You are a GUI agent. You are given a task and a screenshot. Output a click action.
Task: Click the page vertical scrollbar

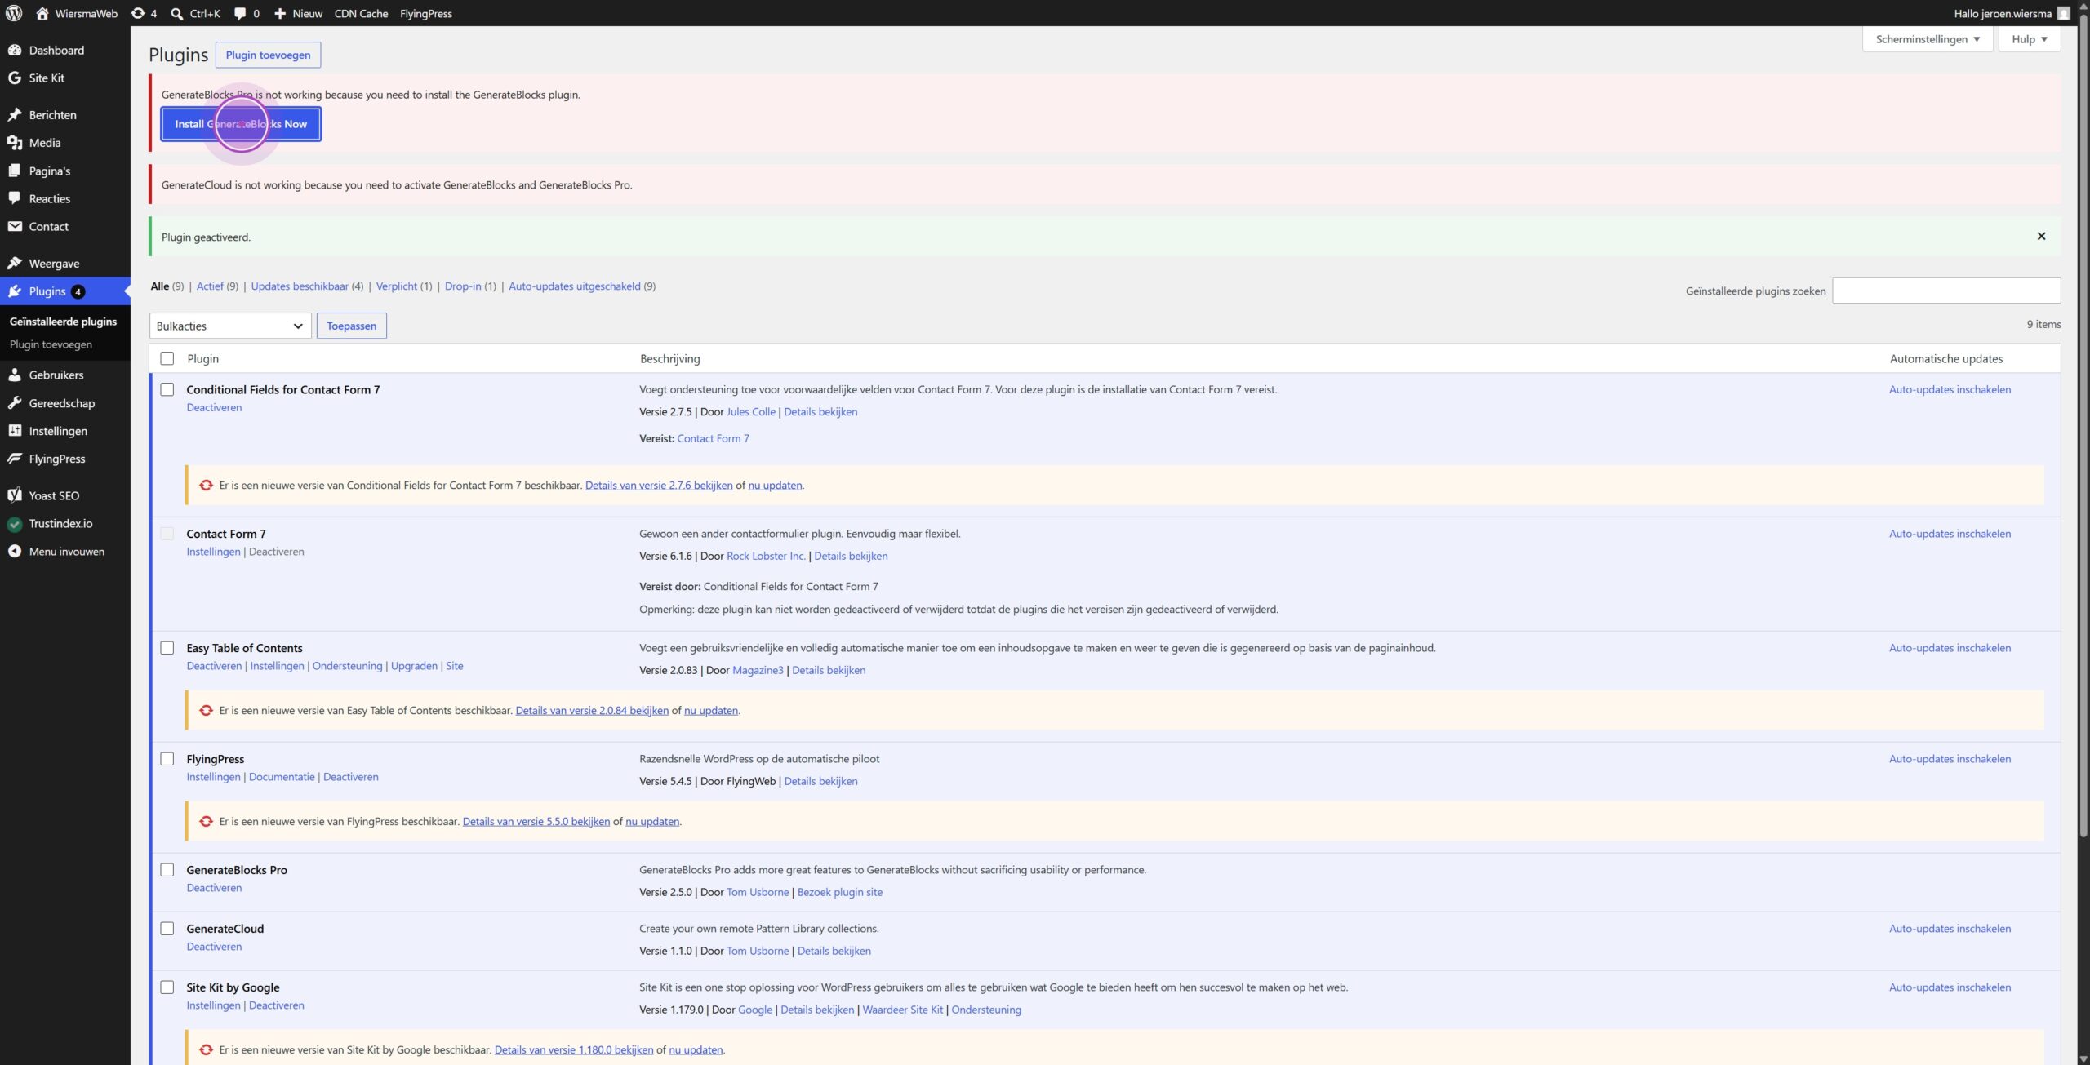coord(2083,424)
